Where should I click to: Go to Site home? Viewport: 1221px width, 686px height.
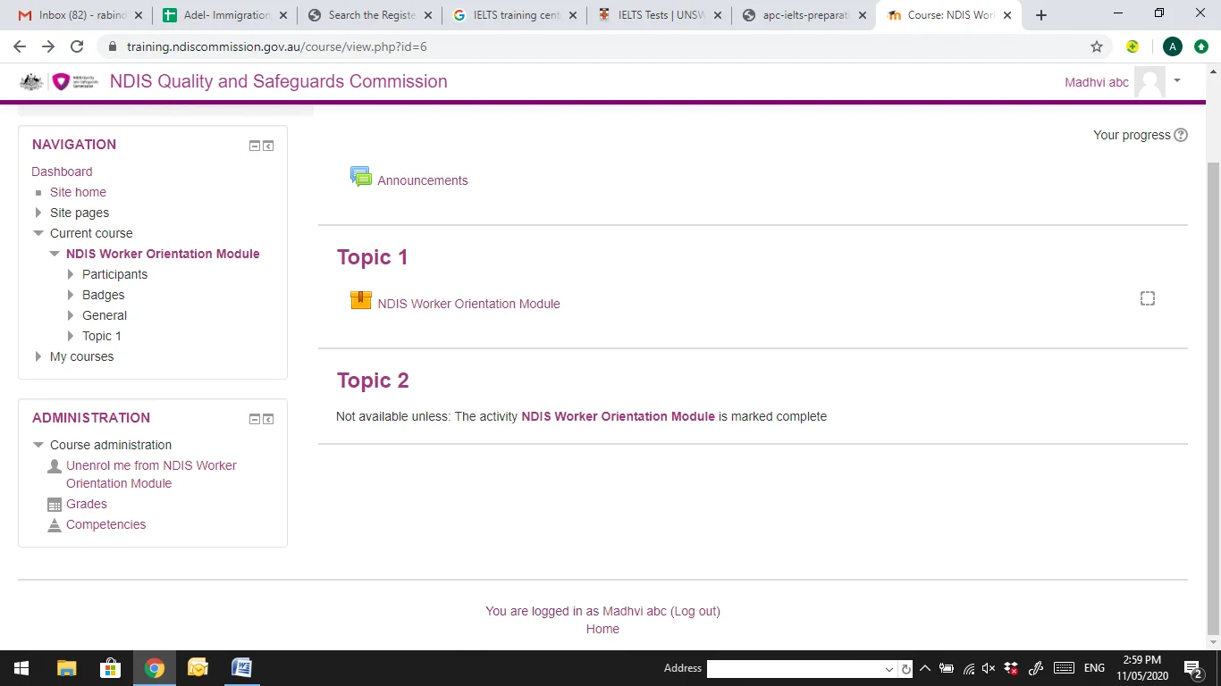[78, 192]
